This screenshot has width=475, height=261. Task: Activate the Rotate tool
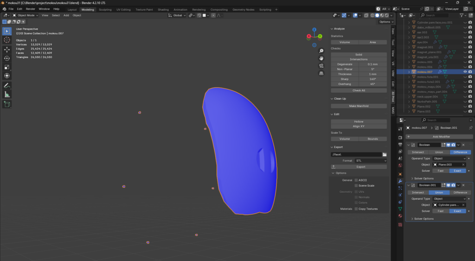pyautogui.click(x=7, y=58)
